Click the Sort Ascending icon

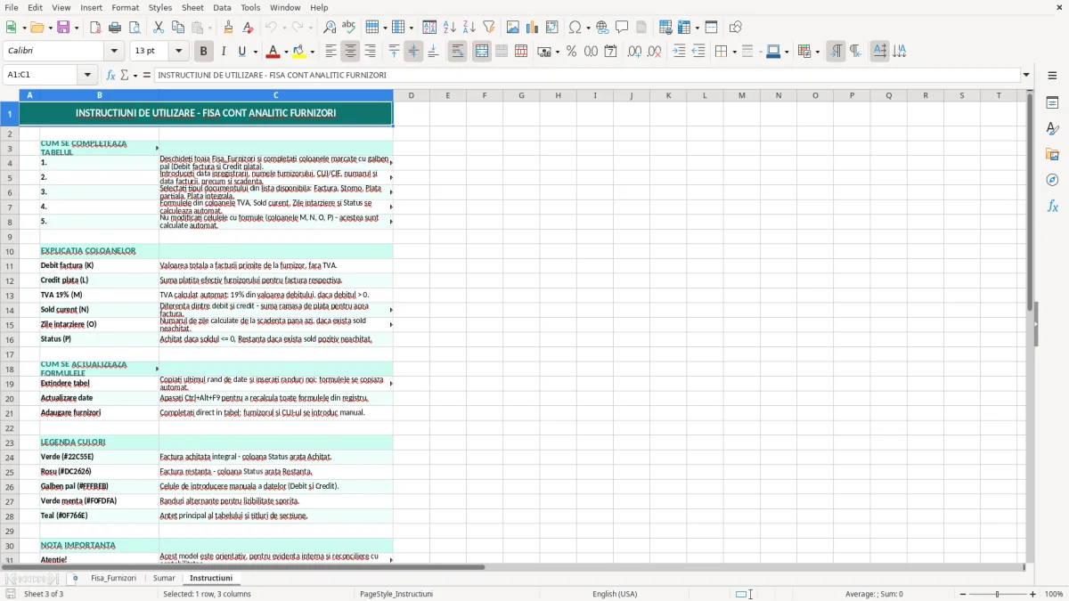tap(450, 28)
